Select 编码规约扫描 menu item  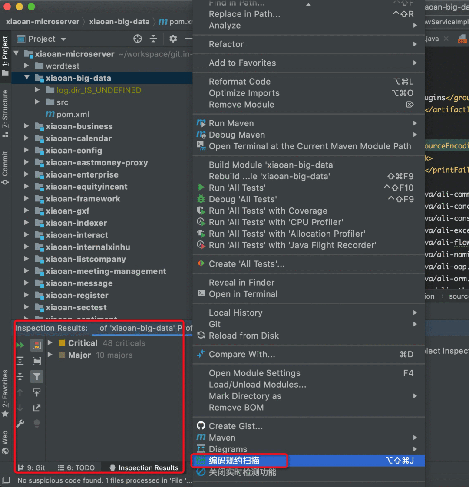309,461
